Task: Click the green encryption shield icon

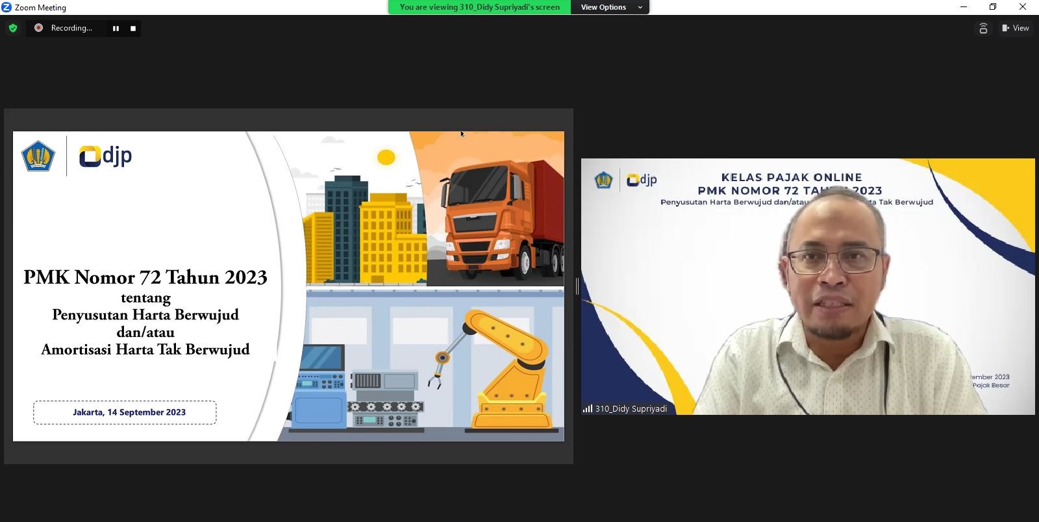Action: point(13,28)
